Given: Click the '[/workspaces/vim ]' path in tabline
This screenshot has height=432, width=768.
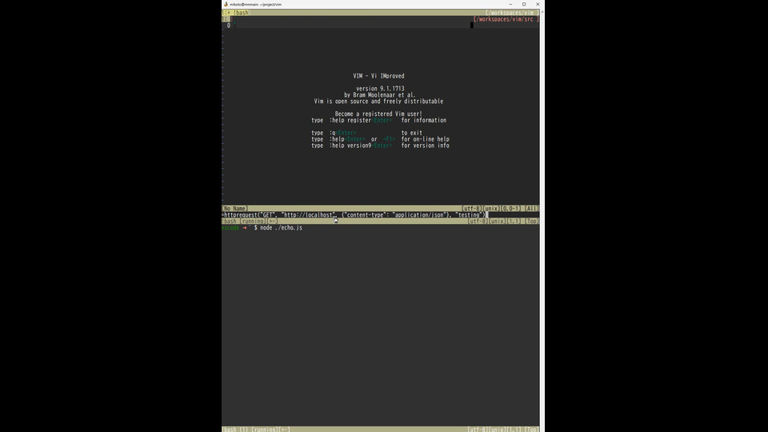Looking at the screenshot, I should tap(512, 13).
